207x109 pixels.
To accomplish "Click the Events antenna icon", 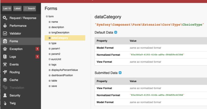I will [5, 64].
